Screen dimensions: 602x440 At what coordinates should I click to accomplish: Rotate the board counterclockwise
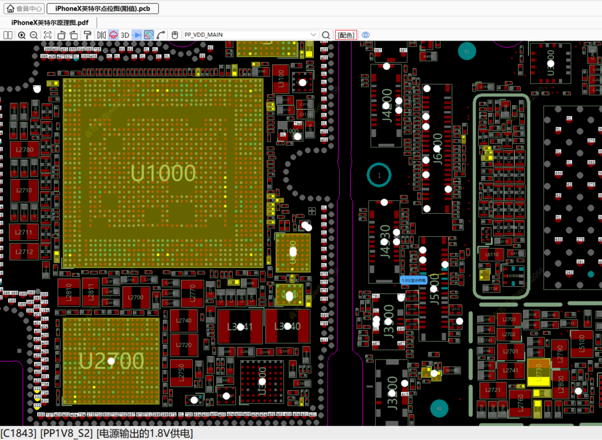(x=61, y=35)
